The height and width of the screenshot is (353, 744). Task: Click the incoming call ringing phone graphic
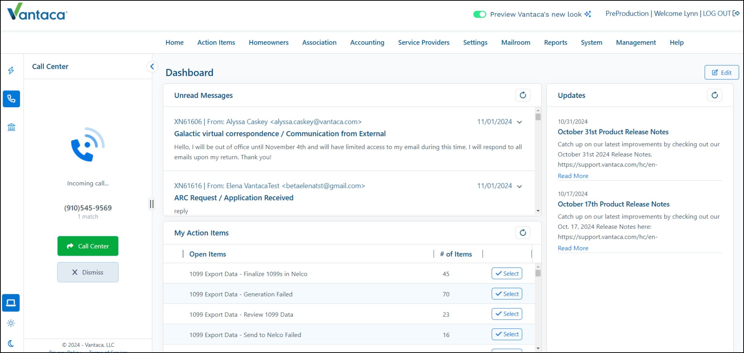[x=87, y=144]
